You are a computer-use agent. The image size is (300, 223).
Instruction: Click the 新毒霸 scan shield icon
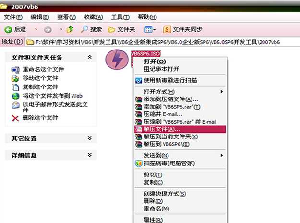tap(139, 81)
